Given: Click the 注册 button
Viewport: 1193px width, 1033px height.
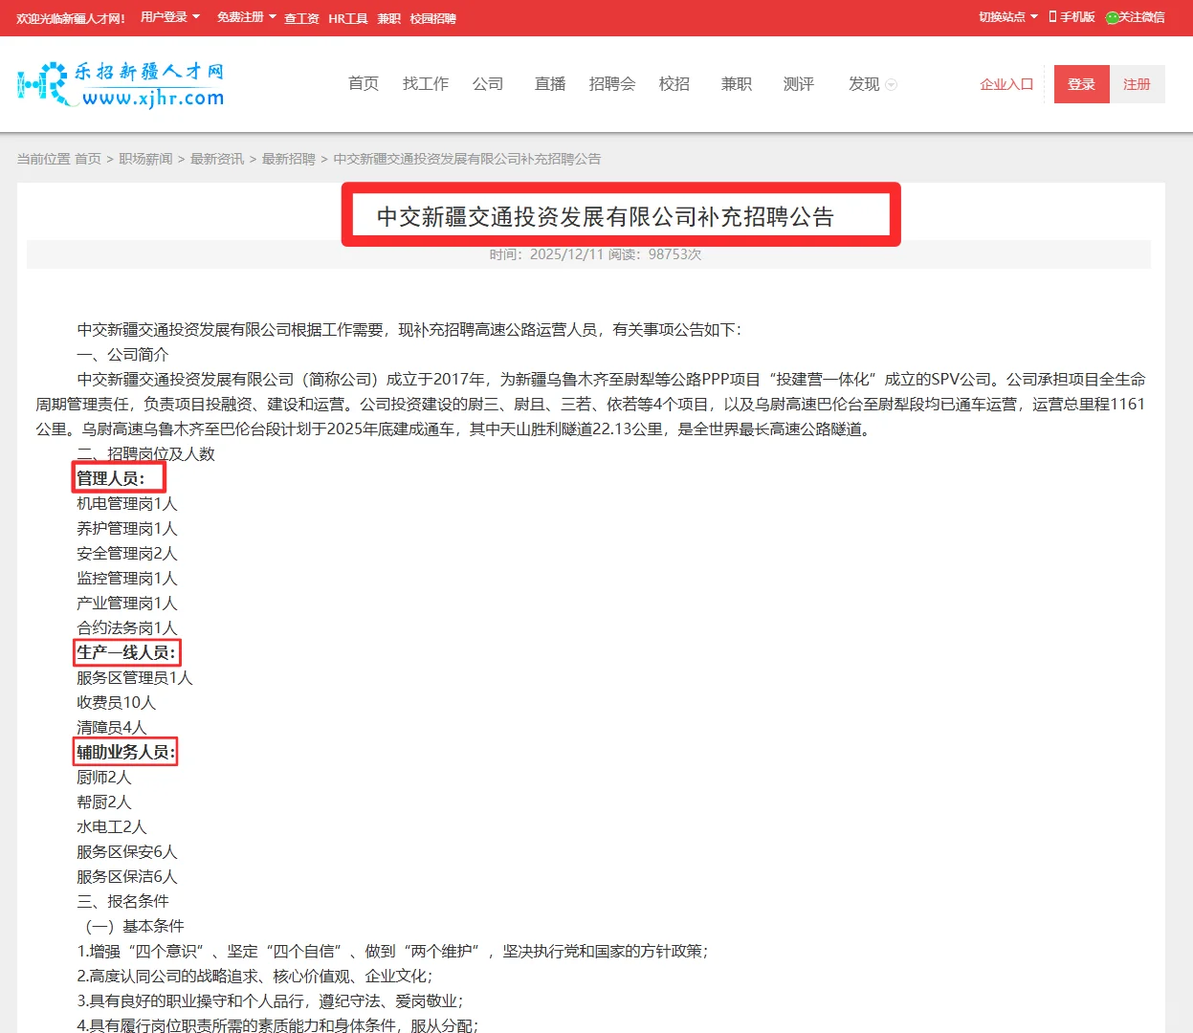Looking at the screenshot, I should point(1138,84).
